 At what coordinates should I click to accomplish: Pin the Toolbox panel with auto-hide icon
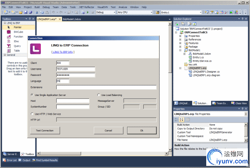coord(30,19)
